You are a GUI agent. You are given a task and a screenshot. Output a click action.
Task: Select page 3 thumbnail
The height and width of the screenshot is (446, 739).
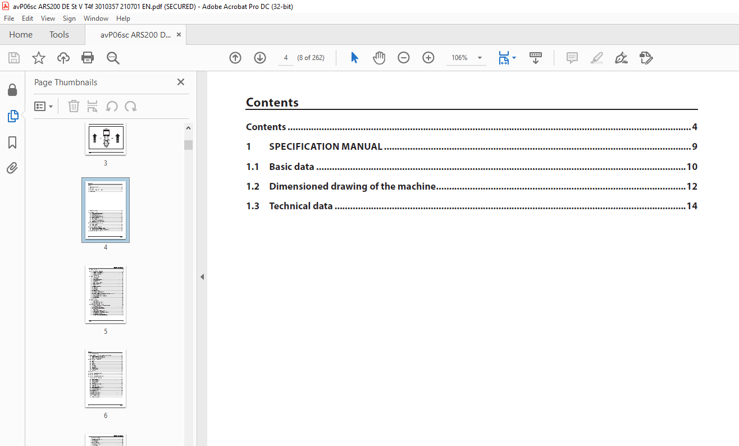tap(106, 139)
